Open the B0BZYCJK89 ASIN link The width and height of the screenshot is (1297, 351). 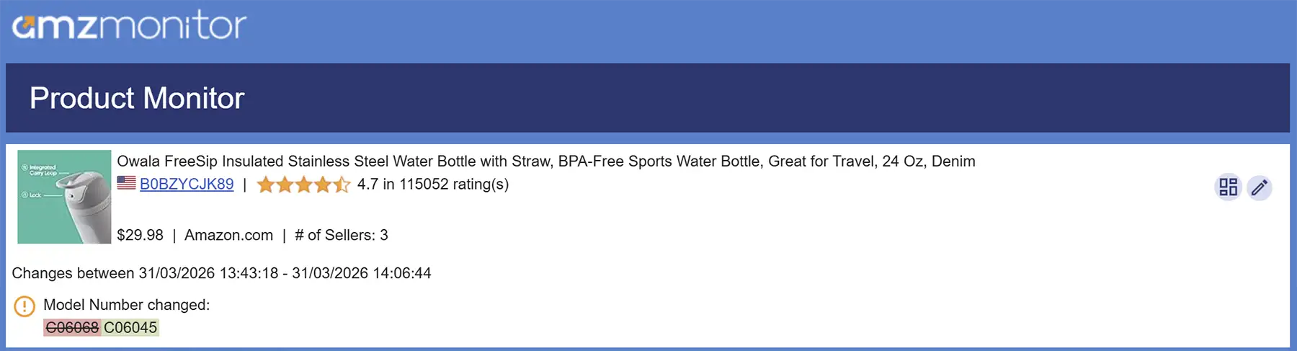point(187,185)
